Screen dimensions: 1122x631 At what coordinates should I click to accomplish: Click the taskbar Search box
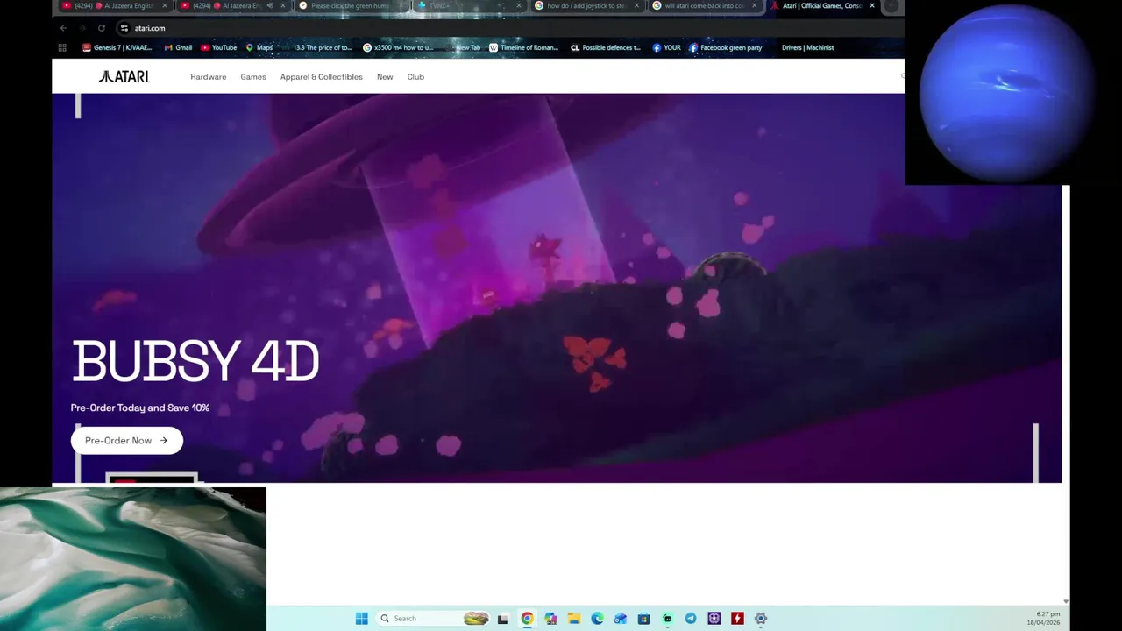(432, 619)
